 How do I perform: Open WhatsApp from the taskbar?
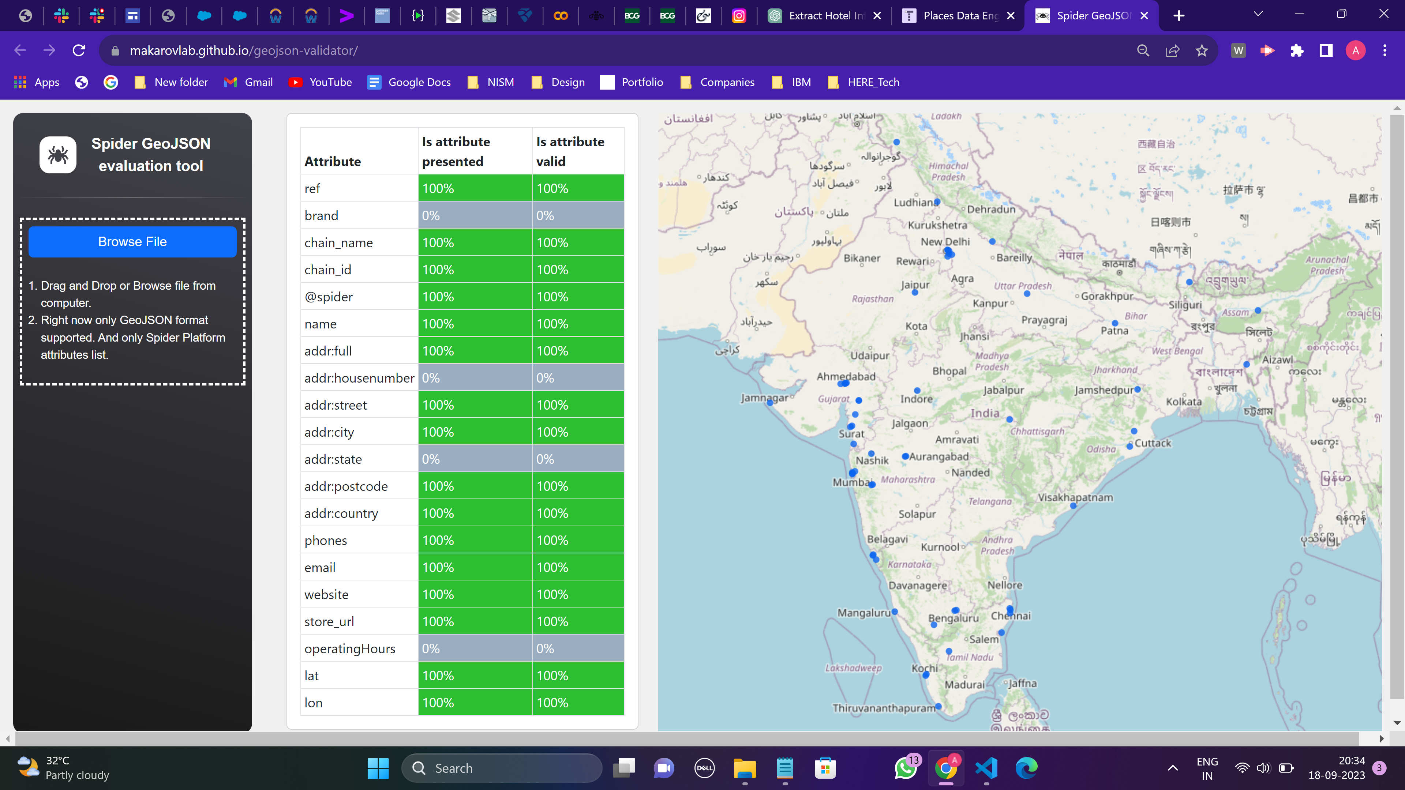(906, 768)
